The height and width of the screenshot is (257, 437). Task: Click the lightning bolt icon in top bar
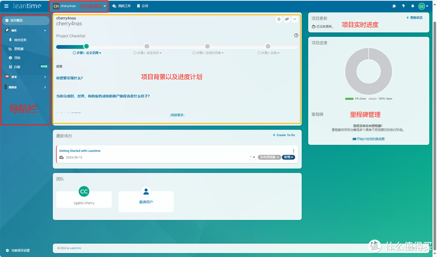pos(403,6)
